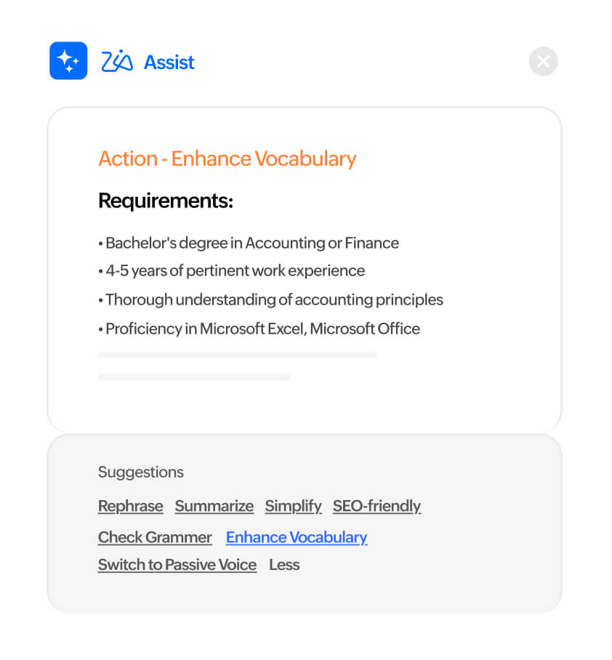Collapse suggestions with the Less toggle
The width and height of the screenshot is (612, 660).
[284, 565]
